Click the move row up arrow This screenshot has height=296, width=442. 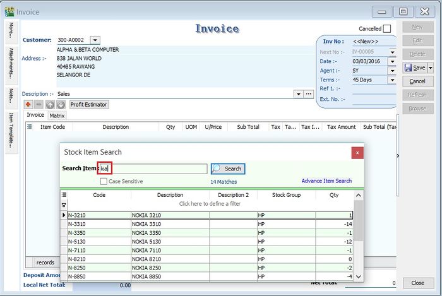point(51,104)
